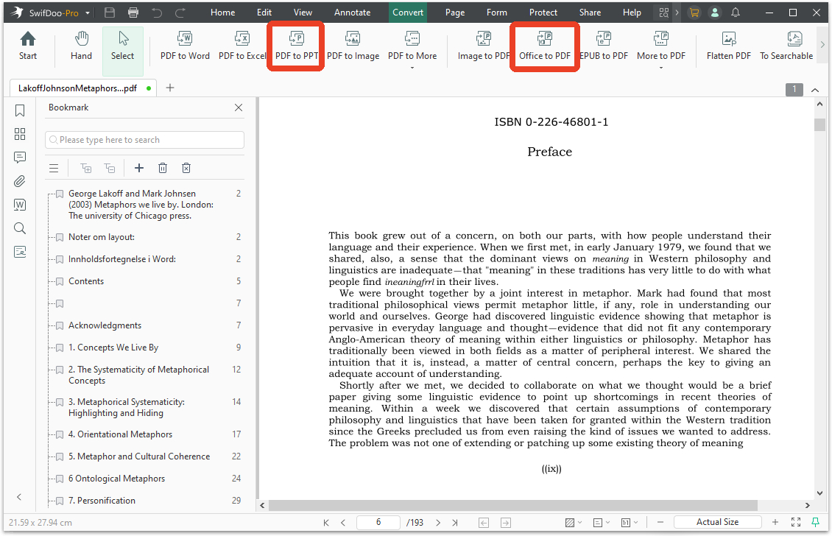This screenshot has width=832, height=536.
Task: Click the Print icon in title bar
Action: click(x=133, y=13)
